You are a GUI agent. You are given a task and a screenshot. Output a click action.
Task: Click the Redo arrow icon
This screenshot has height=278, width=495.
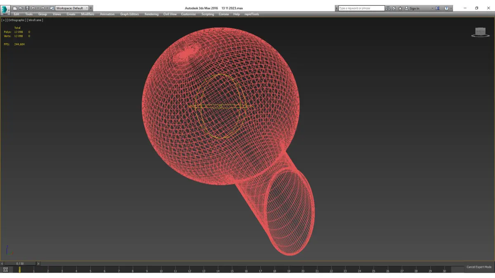pyautogui.click(x=42, y=8)
